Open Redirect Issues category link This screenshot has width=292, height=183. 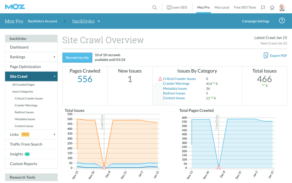(x=174, y=93)
